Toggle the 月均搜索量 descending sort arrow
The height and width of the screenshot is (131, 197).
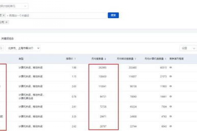pos(105,59)
